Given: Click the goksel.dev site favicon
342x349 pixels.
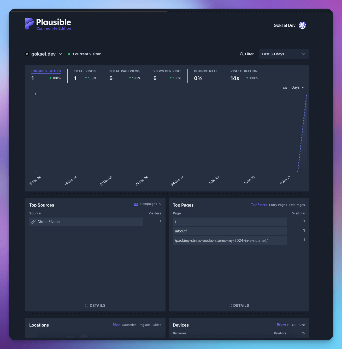Looking at the screenshot, I should click(x=27, y=54).
